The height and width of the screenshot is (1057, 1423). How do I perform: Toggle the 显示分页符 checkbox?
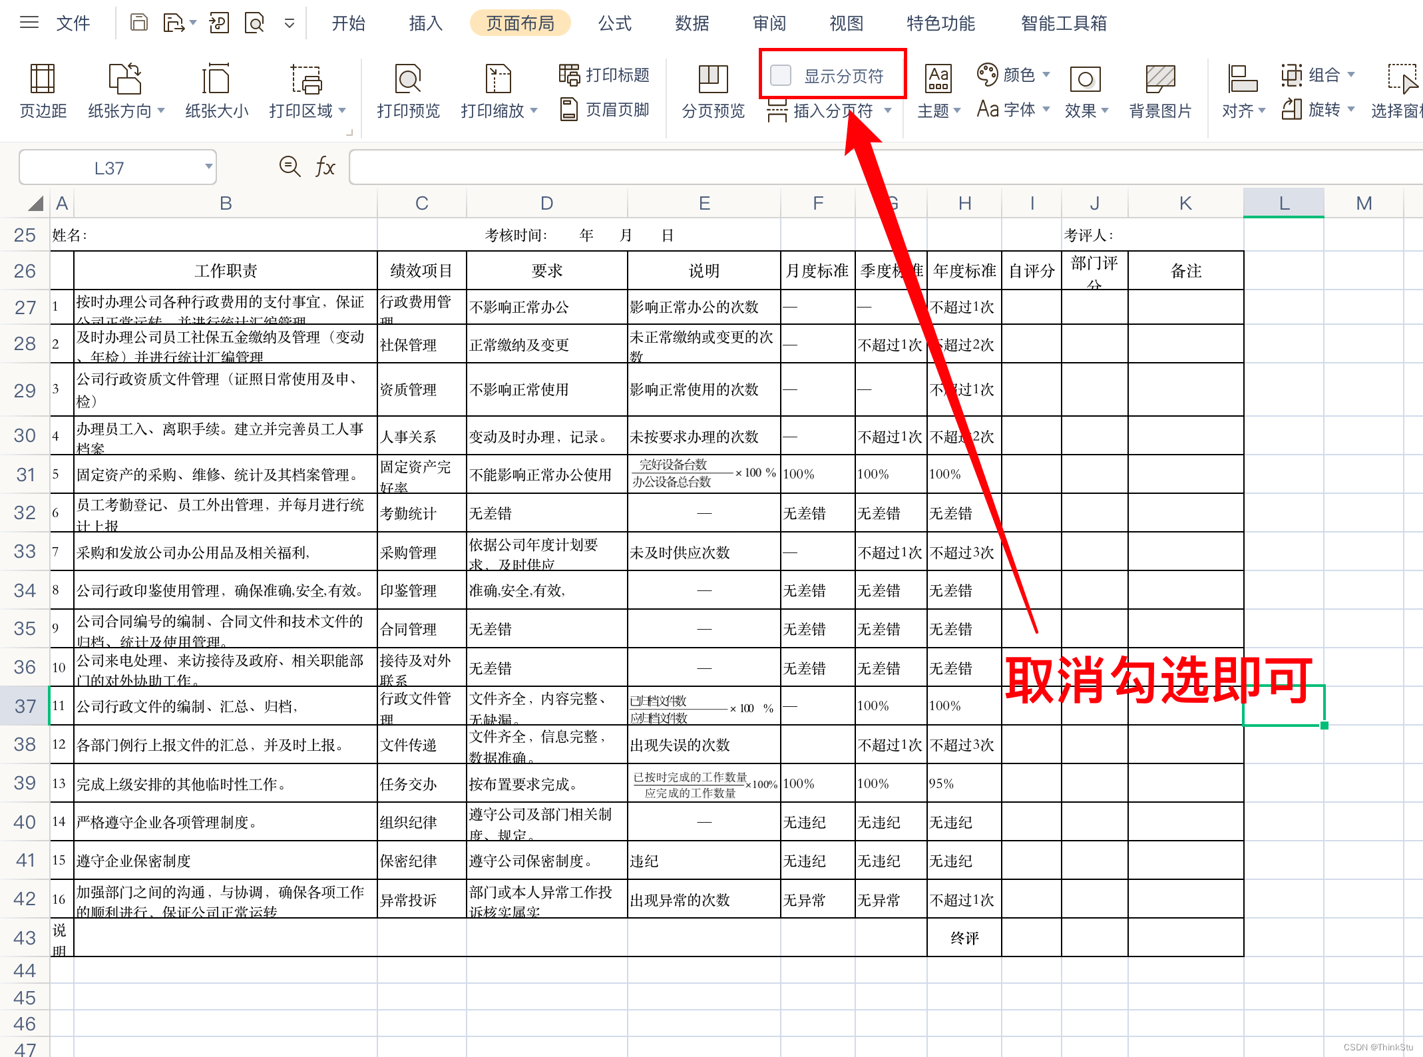pyautogui.click(x=780, y=75)
